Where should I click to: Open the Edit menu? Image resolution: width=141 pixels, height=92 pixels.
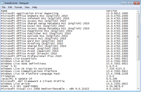click(10, 7)
